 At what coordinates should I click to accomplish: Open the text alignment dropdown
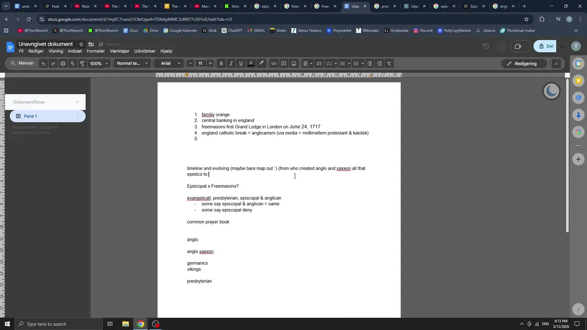pyautogui.click(x=308, y=64)
